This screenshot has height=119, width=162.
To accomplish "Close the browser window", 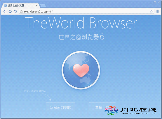I will click(x=159, y=2).
